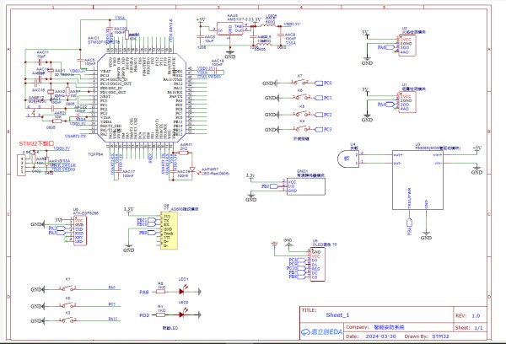Image resolution: width=506 pixels, height=344 pixels.
Task: Select resistor R1 1KΩ
Action: pyautogui.click(x=160, y=314)
